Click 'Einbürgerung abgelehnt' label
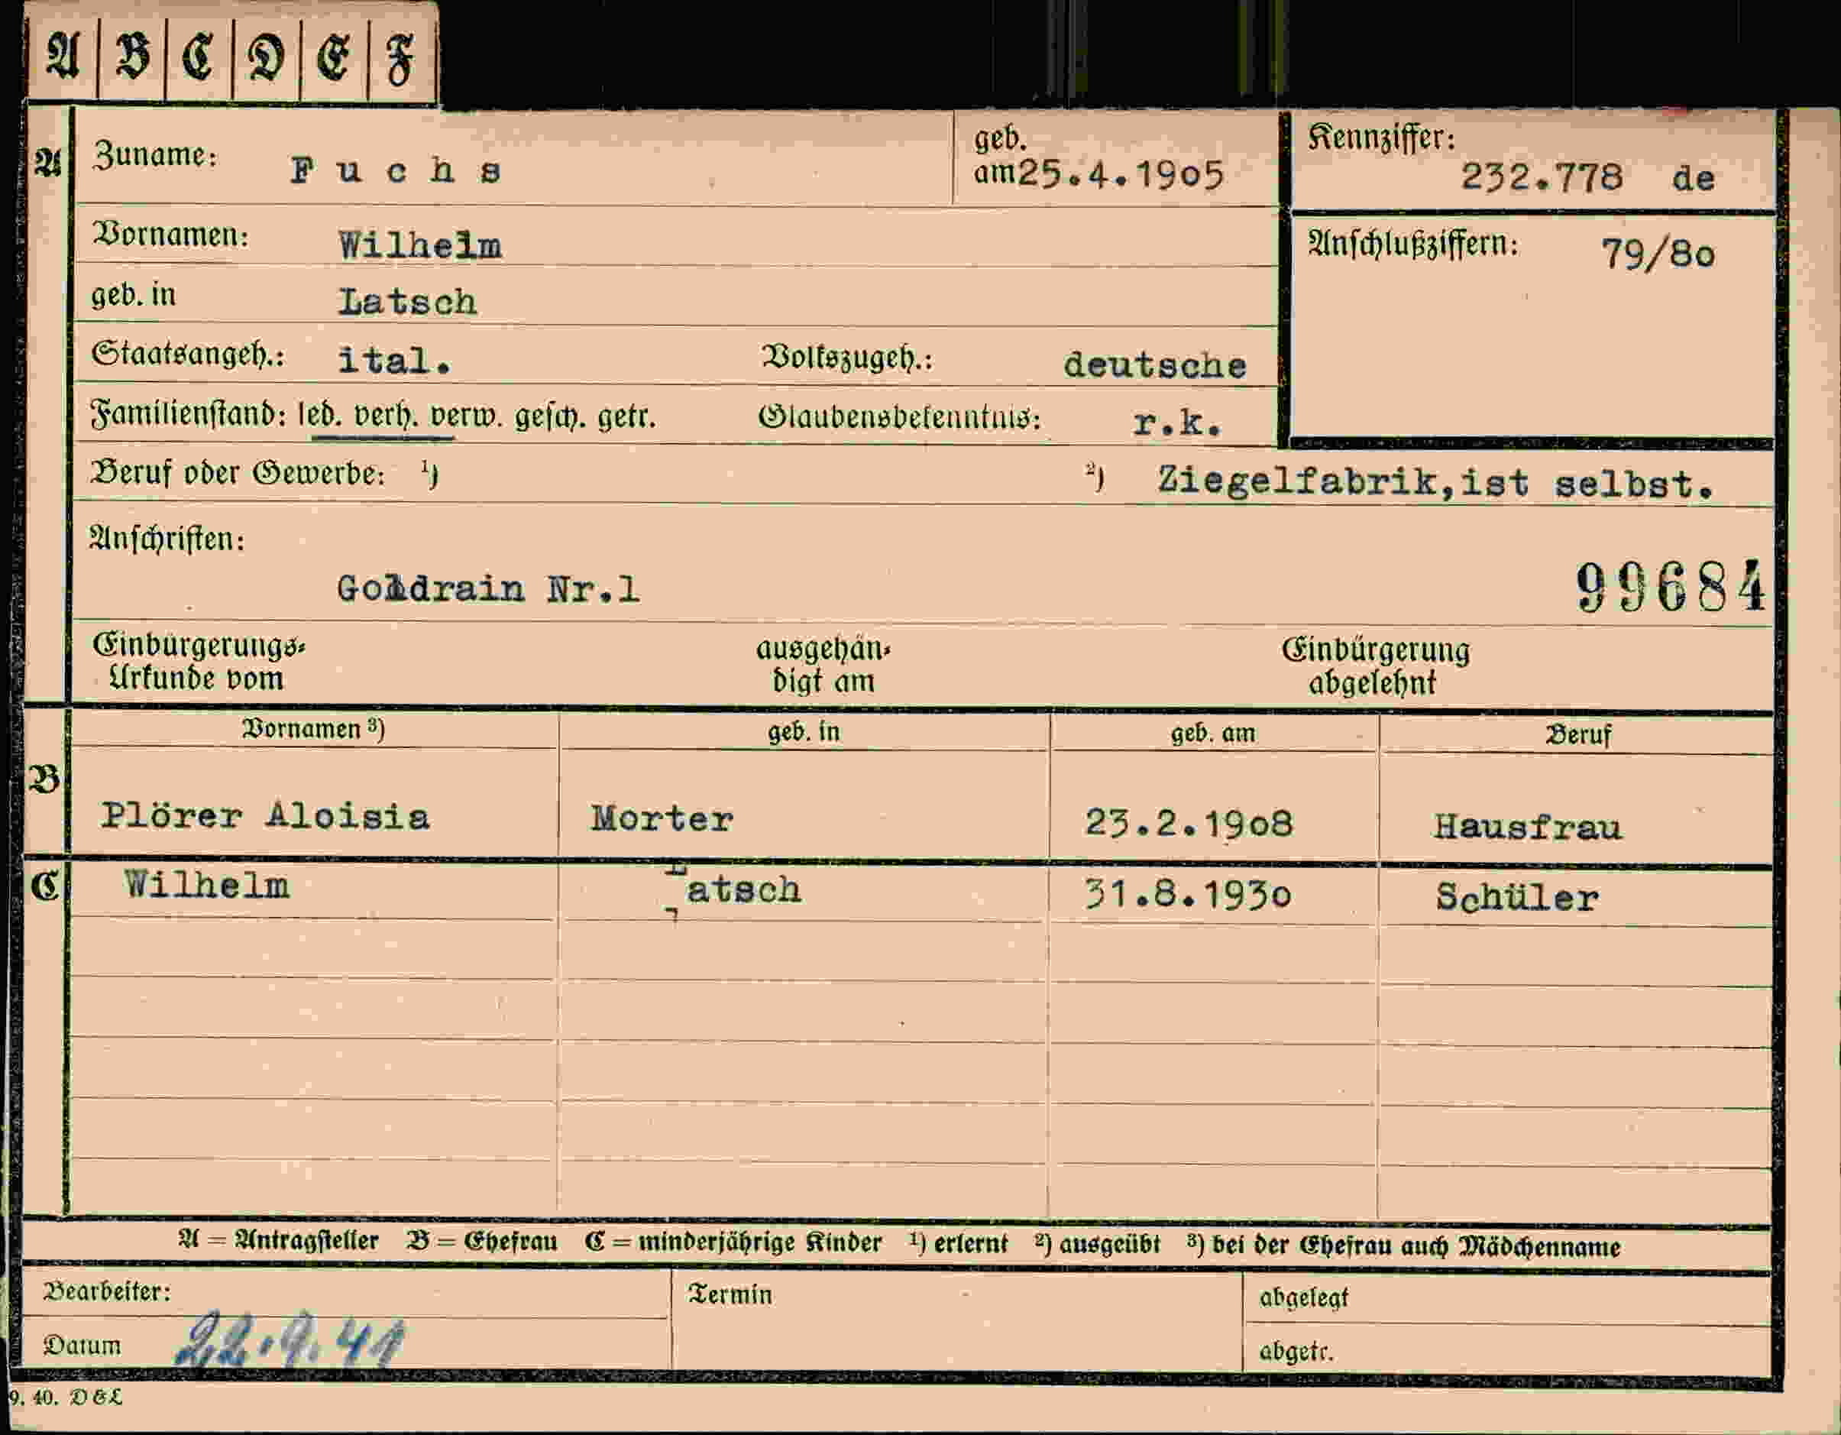This screenshot has height=1435, width=1841. click(1376, 666)
